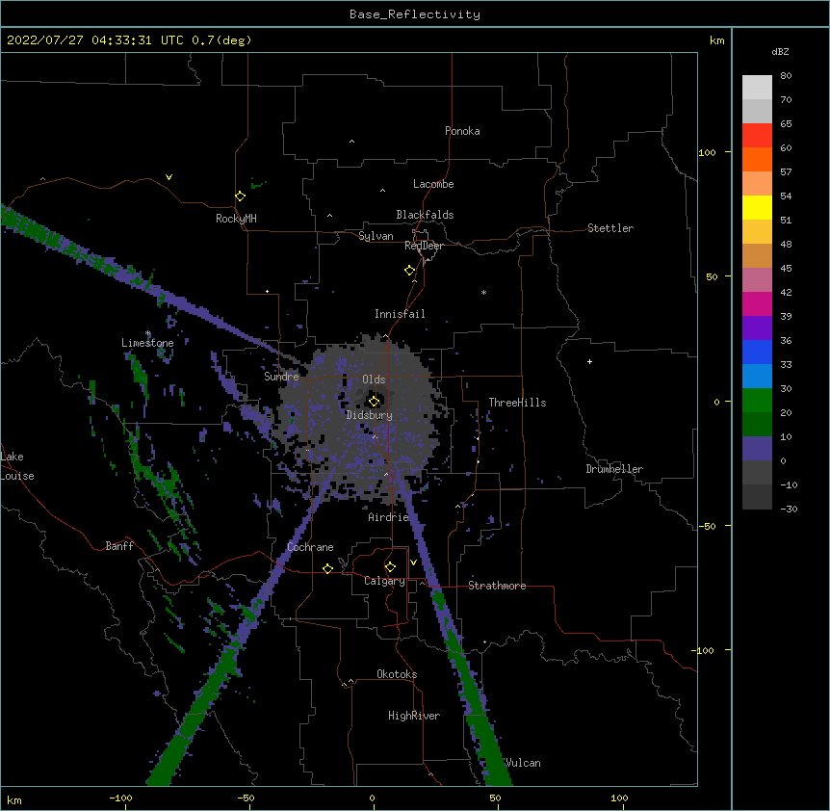Pick the purple 36-39 dBZ legend swatch
Image resolution: width=830 pixels, height=811 pixels.
[757, 327]
